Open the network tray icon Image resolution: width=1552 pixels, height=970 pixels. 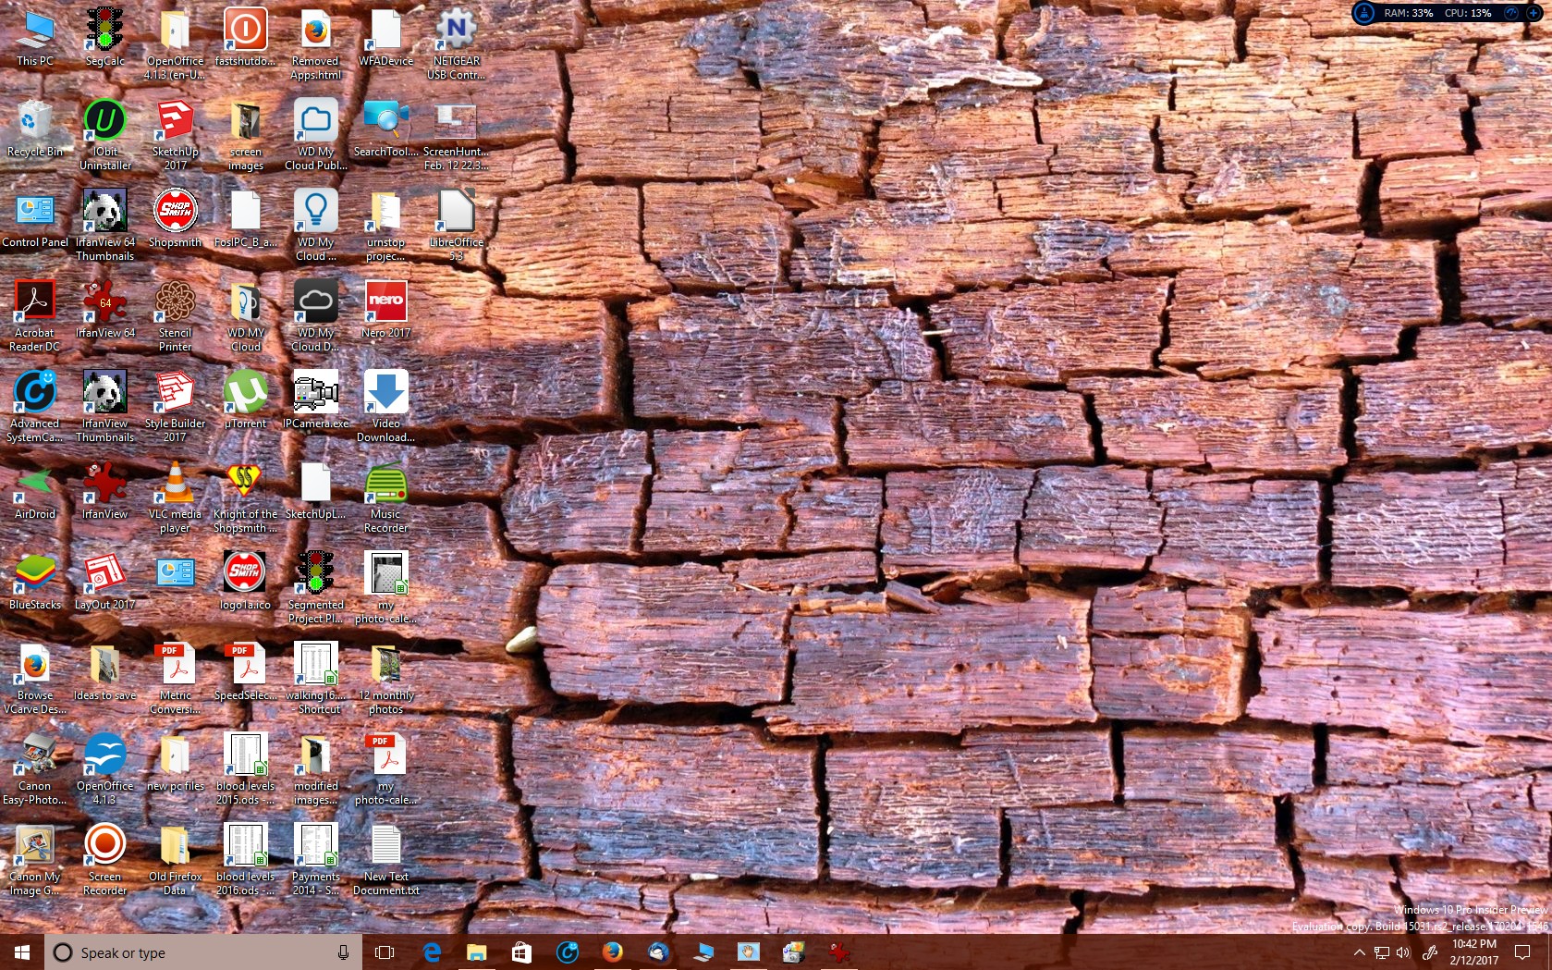[x=1382, y=952]
